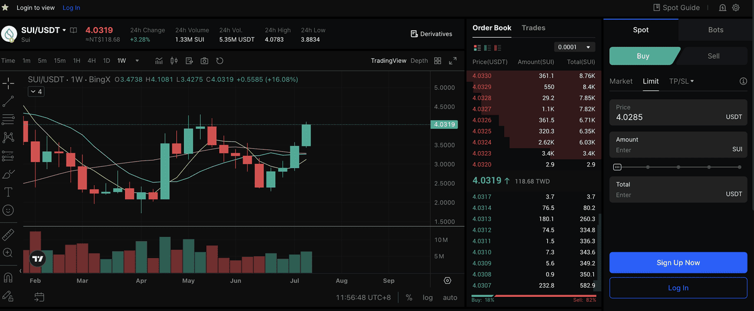Show both buy and sell order book view
The width and height of the screenshot is (754, 311).
coord(477,48)
